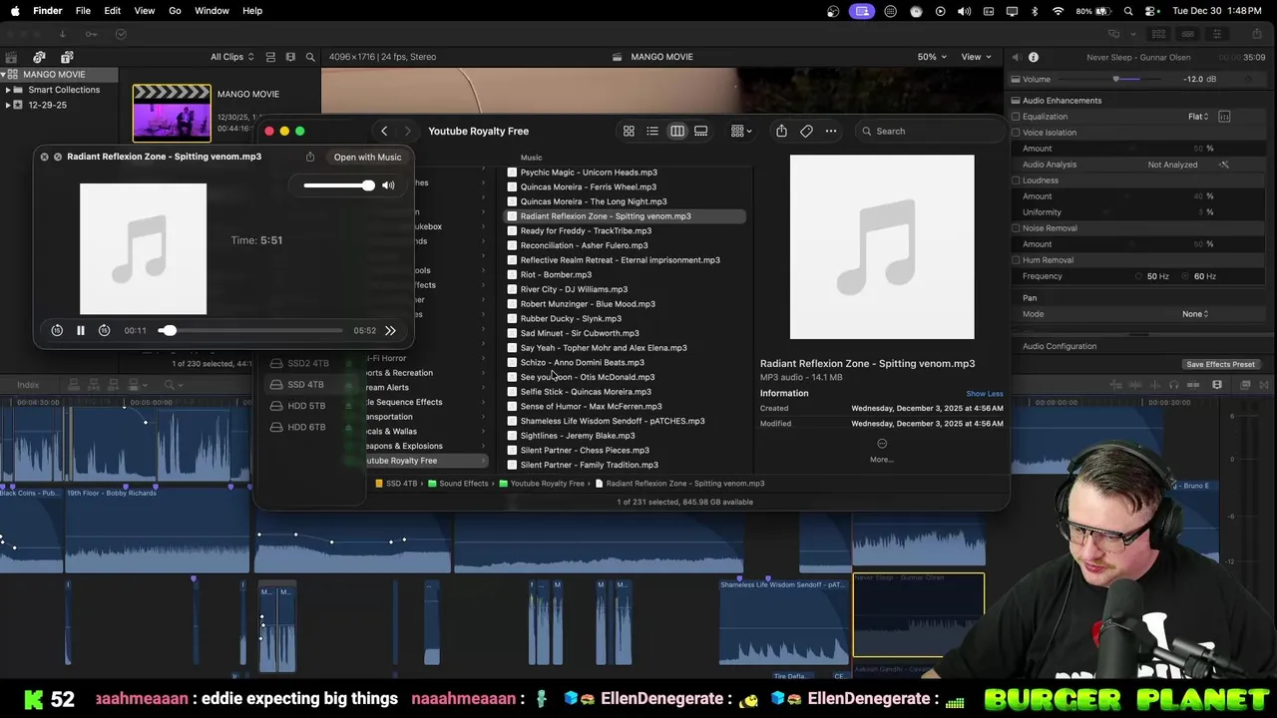
Task: Enable the Hum Removal checkbox
Action: (x=1016, y=260)
